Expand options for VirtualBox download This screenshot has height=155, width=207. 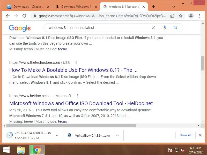click(117, 135)
